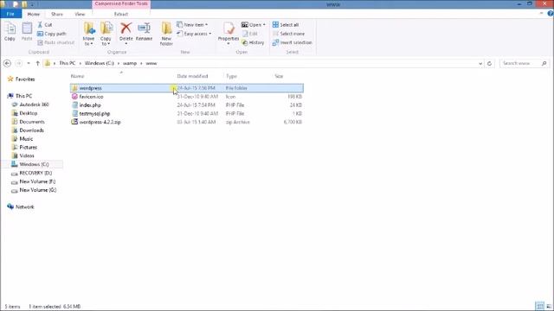Viewport: 554px width, 311px height.
Task: Select the wordpress folder
Action: (187, 88)
